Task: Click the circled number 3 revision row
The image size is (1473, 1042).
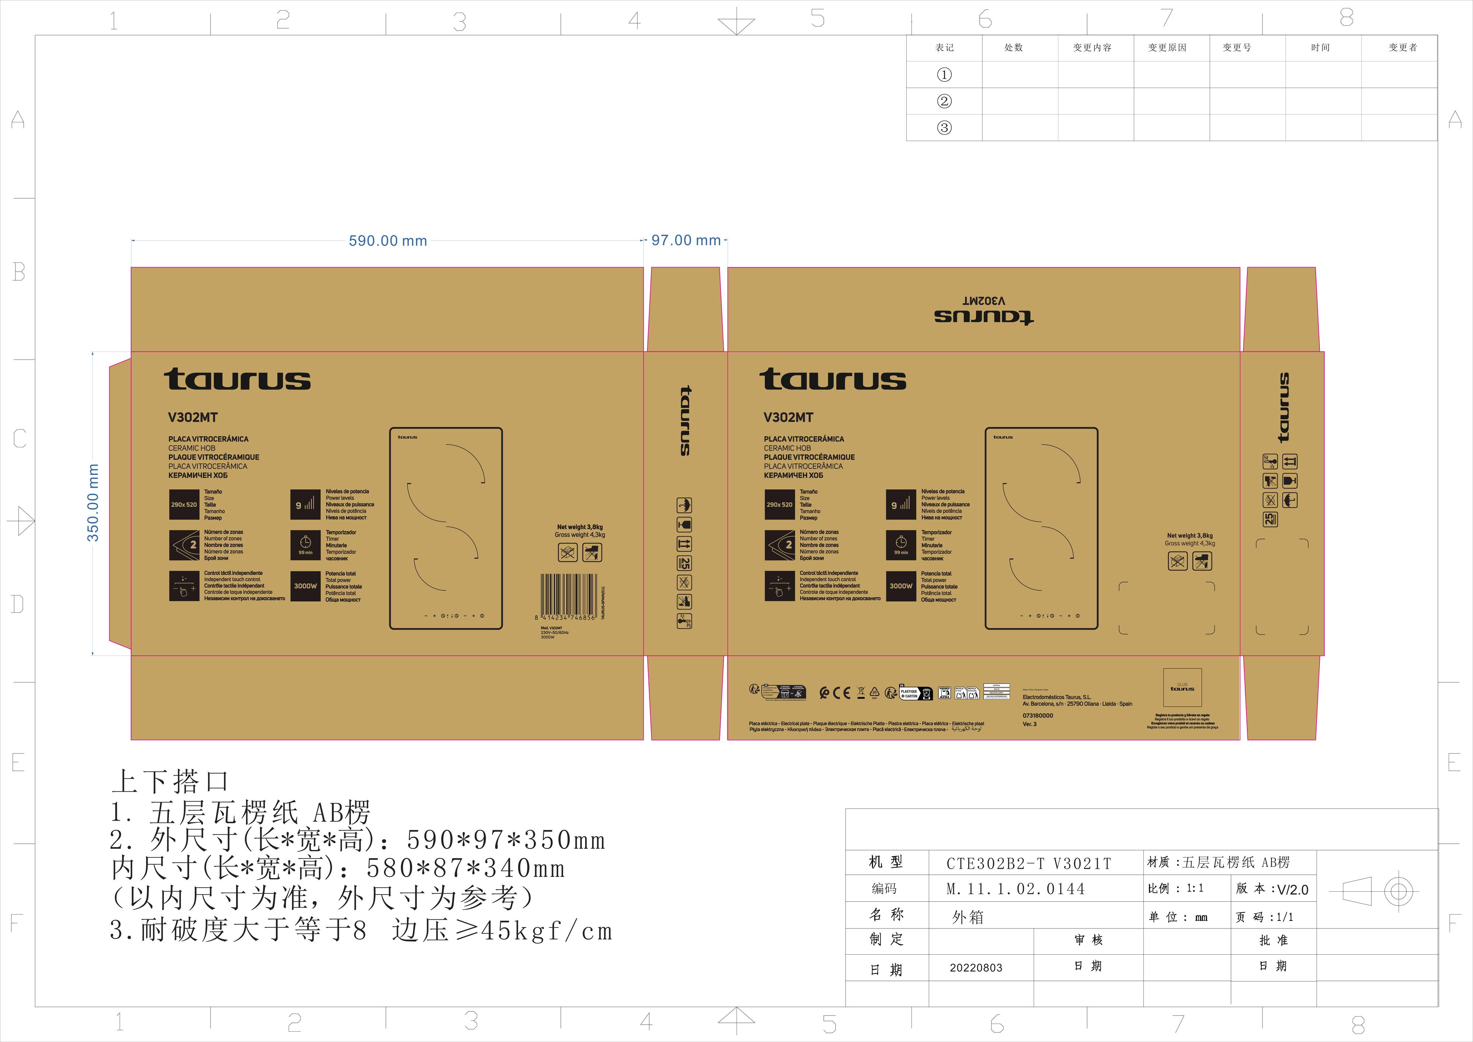Action: (x=944, y=127)
